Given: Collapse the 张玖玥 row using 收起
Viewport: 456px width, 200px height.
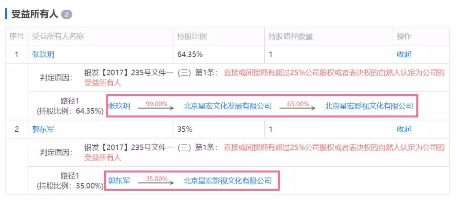Looking at the screenshot, I should tap(404, 54).
